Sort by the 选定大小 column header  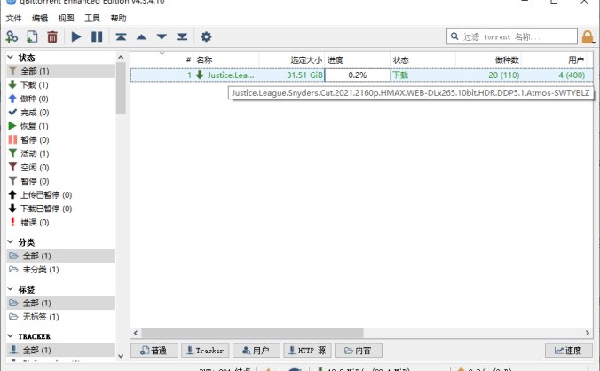pos(292,60)
